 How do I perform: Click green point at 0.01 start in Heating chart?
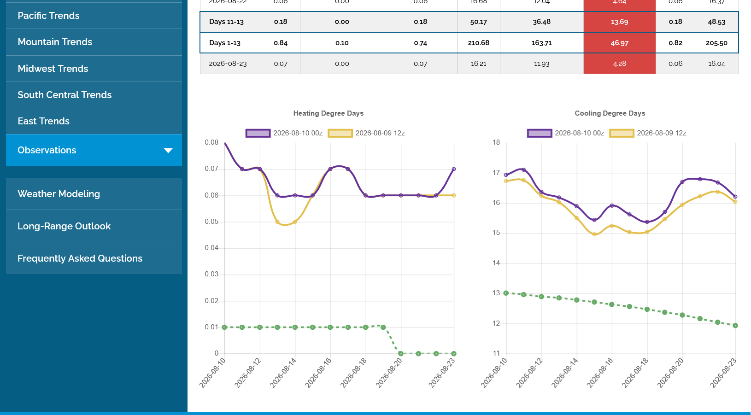(224, 327)
